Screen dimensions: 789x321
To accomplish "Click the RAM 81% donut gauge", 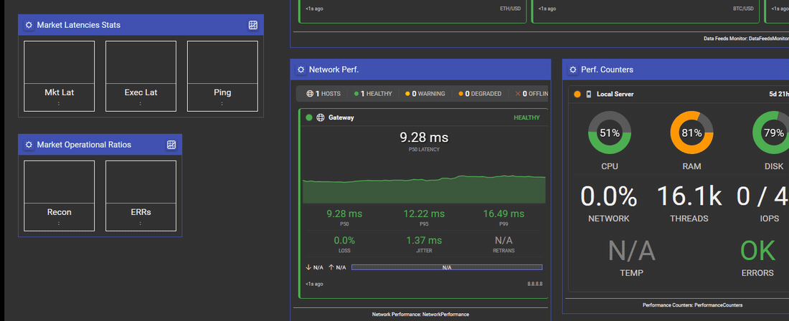I will pyautogui.click(x=691, y=133).
